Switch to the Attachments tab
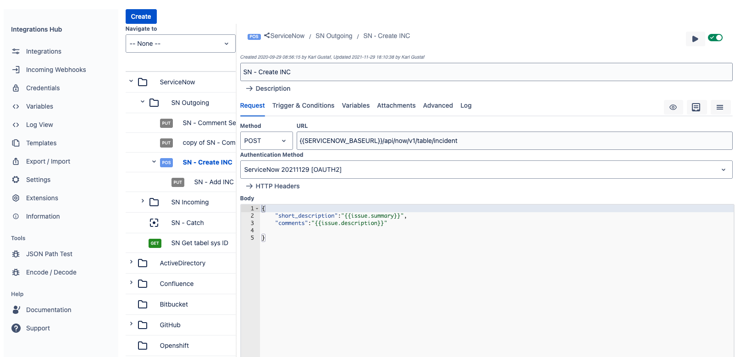 396,105
